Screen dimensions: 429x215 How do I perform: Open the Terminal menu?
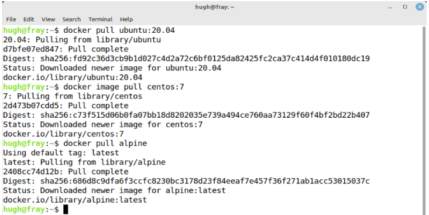coord(101,19)
